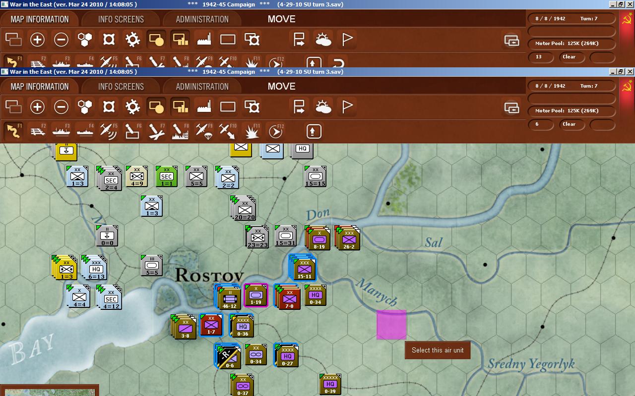Image resolution: width=635 pixels, height=396 pixels.
Task: Open MAP INFORMATION tab in front window
Action: pos(40,87)
